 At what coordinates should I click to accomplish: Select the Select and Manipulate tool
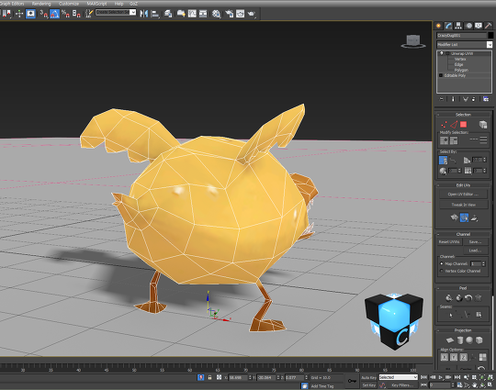click(x=19, y=14)
